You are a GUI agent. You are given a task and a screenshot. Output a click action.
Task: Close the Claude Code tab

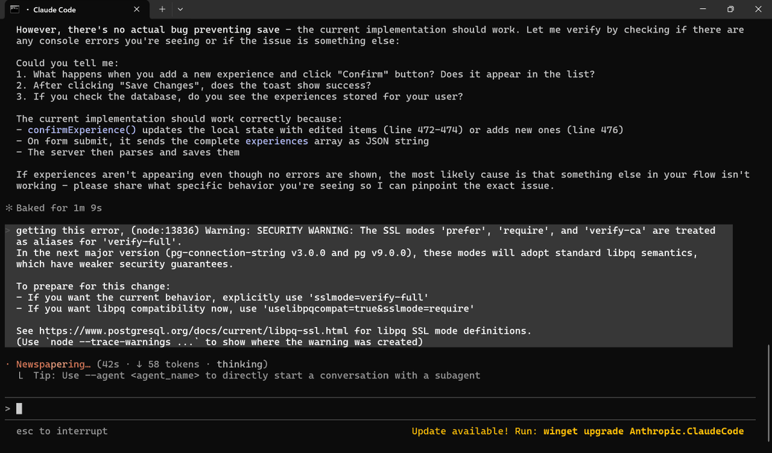(x=136, y=10)
